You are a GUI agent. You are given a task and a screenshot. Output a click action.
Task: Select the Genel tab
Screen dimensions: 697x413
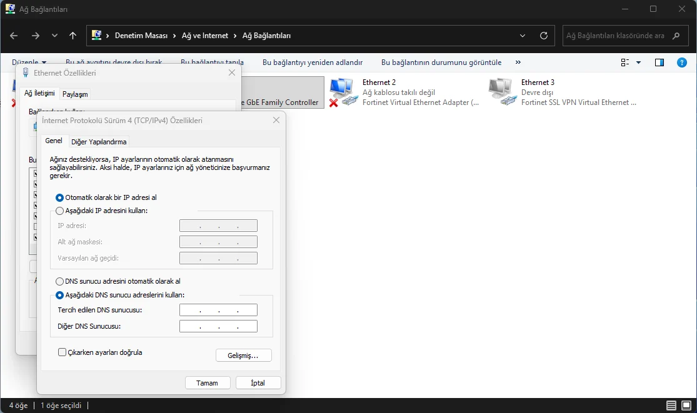pos(54,141)
